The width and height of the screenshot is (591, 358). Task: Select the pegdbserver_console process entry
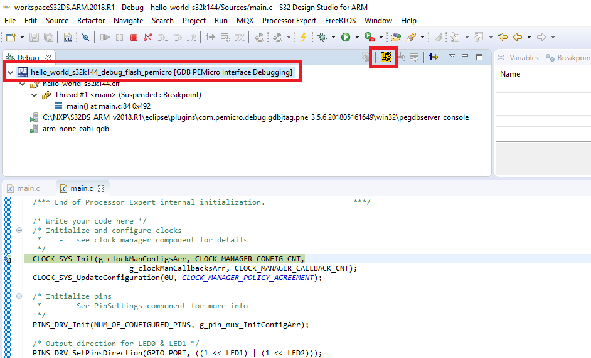tap(250, 117)
